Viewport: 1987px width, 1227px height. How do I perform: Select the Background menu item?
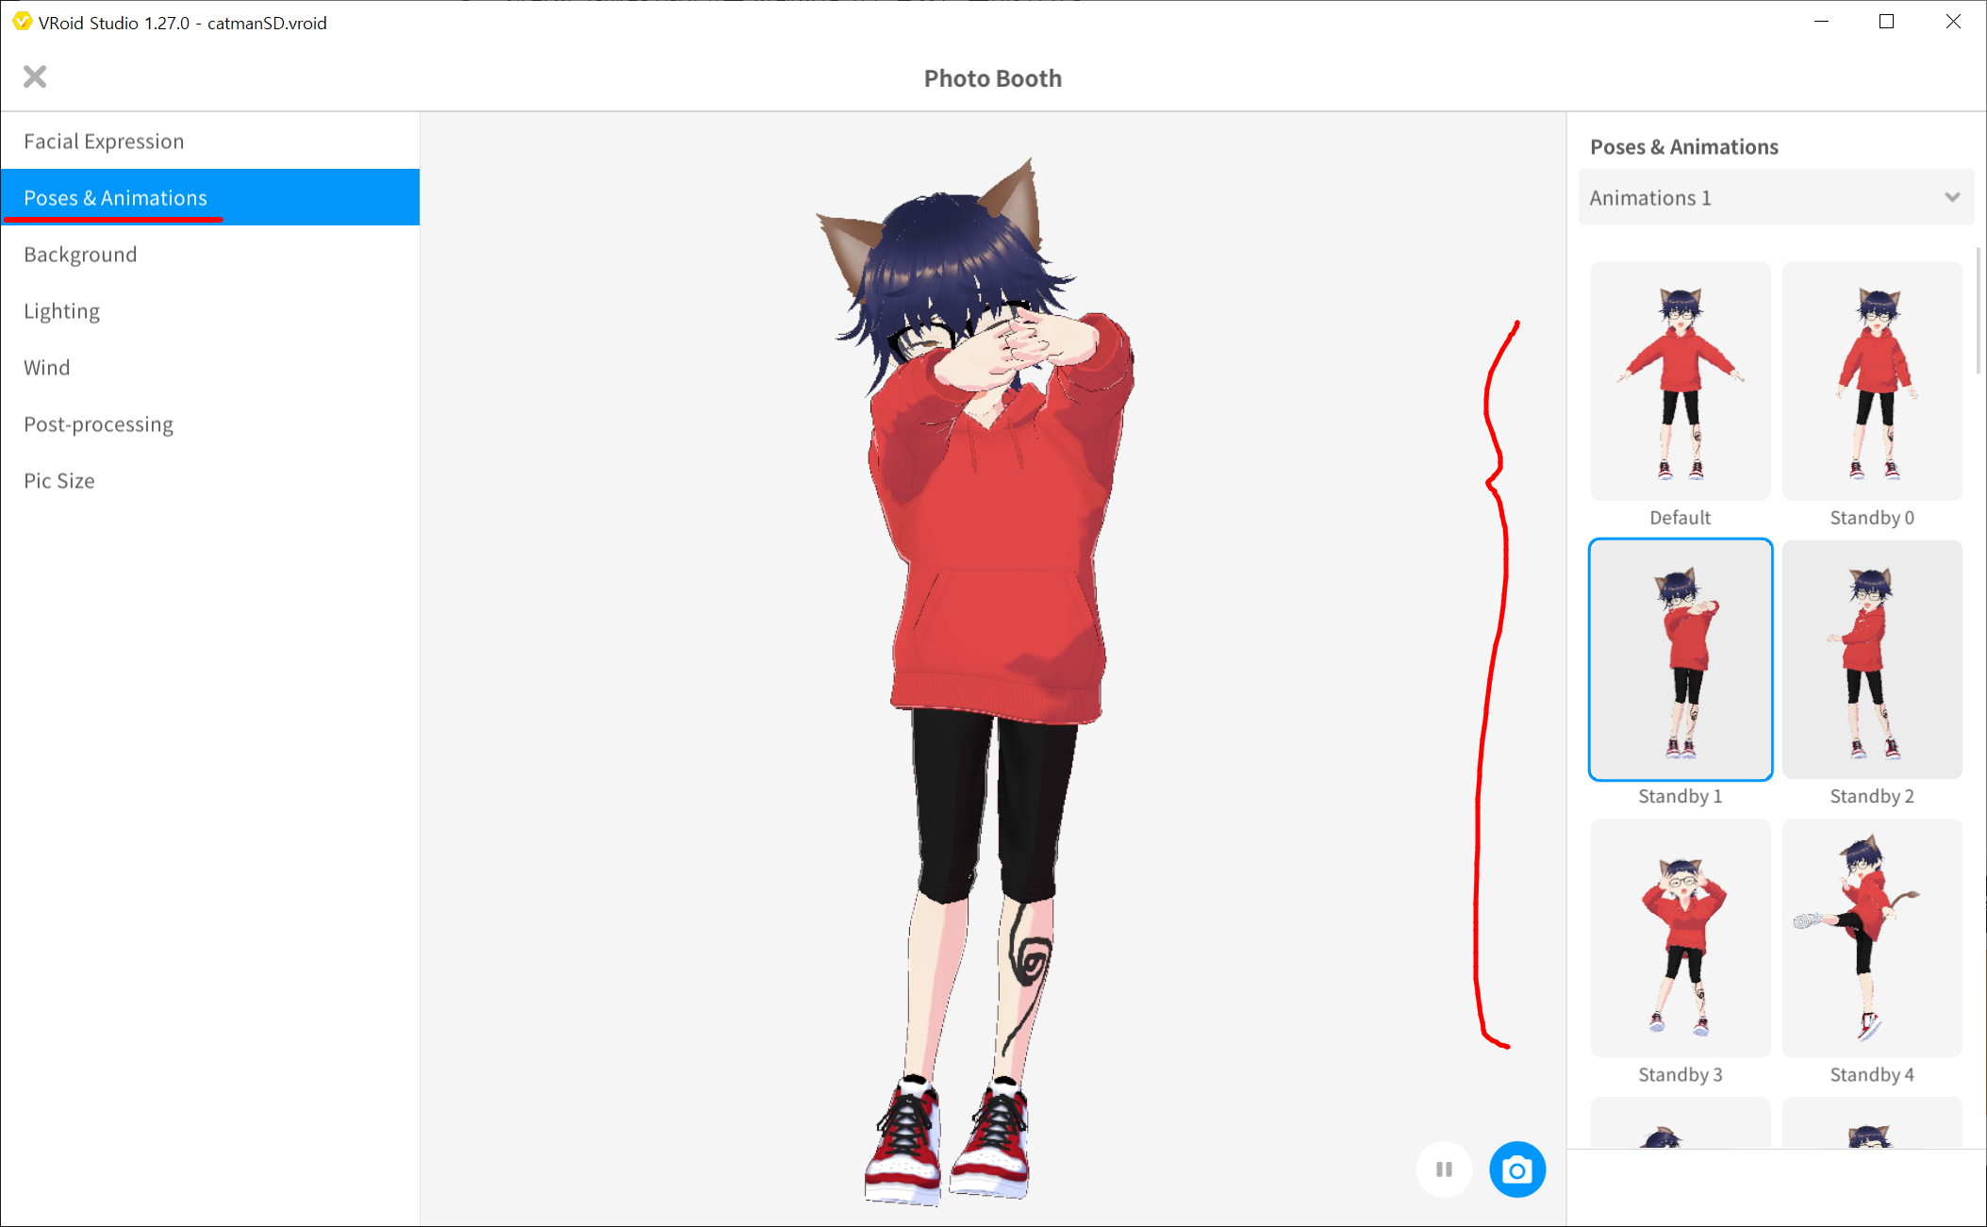click(x=80, y=255)
